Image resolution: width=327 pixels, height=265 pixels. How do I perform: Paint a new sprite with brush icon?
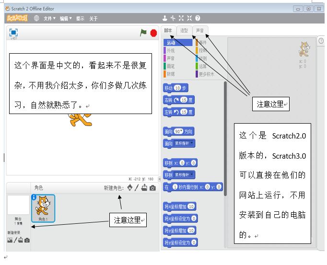click(137, 188)
